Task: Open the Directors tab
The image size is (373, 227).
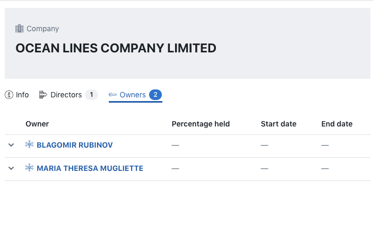Action: [x=66, y=95]
